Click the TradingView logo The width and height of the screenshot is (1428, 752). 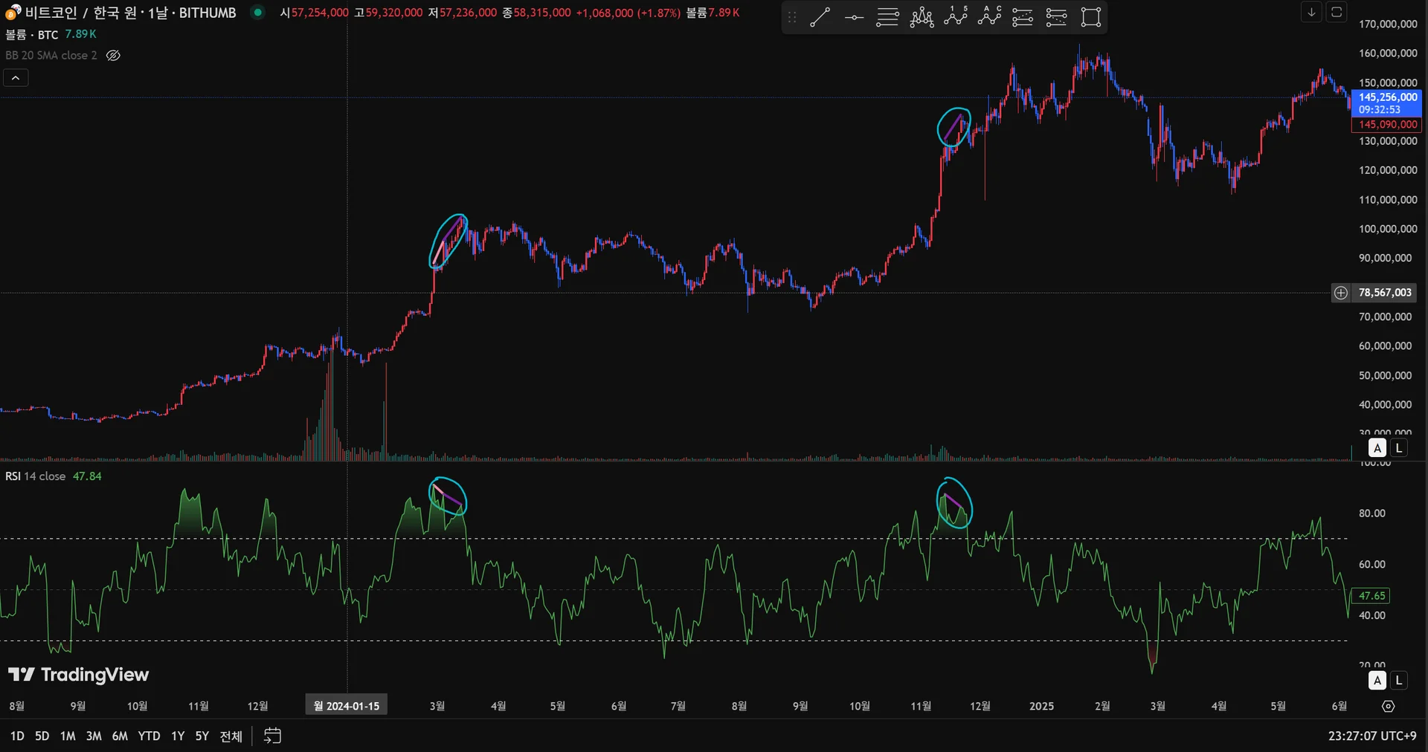[x=78, y=675]
